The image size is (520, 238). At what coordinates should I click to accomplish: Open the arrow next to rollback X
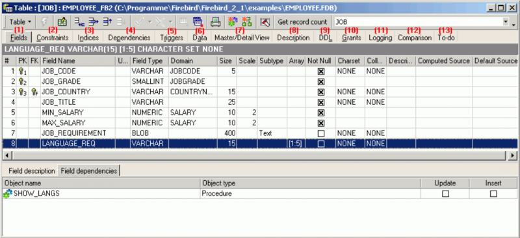click(x=170, y=22)
